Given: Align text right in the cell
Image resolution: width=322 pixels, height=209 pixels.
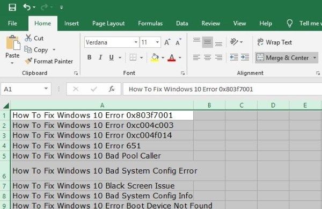Looking at the screenshot, I should pyautogui.click(x=218, y=57).
